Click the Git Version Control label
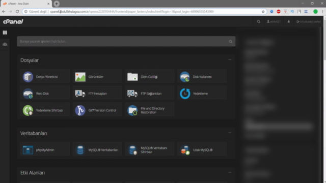The width and height of the screenshot is (326, 183). (x=102, y=110)
